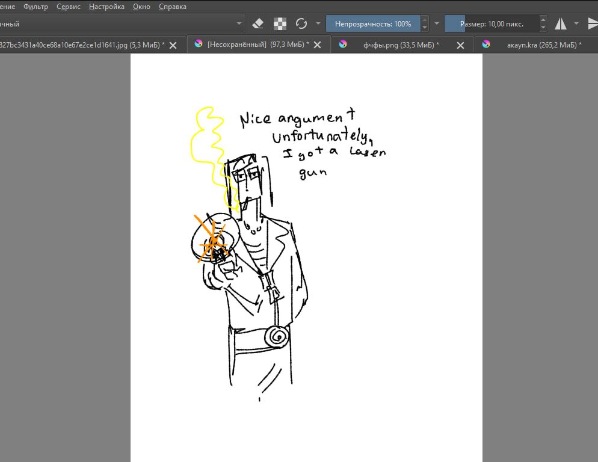Click the brush Размер size field
This screenshot has height=462, width=598.
pyautogui.click(x=492, y=24)
